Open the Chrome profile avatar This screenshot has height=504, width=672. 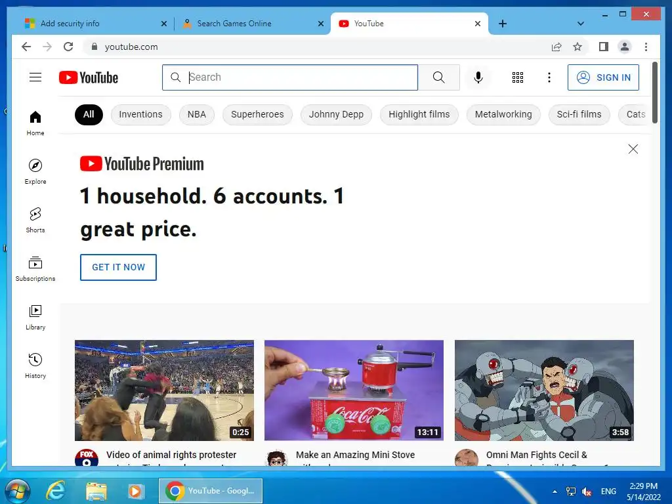[625, 47]
